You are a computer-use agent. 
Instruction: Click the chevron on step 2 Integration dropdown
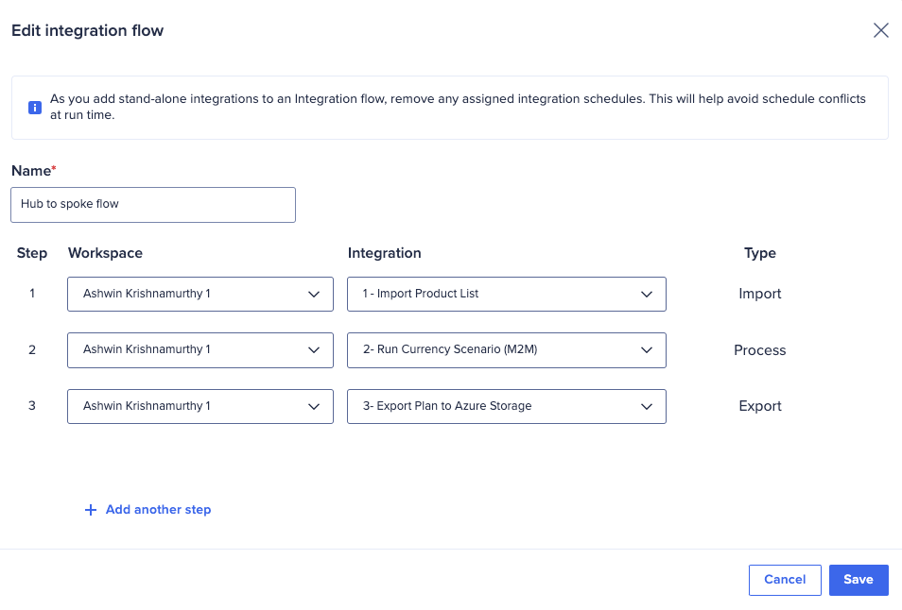click(649, 350)
